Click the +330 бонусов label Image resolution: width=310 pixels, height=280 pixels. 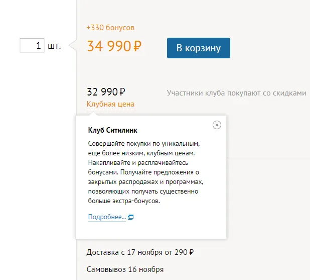(110, 28)
